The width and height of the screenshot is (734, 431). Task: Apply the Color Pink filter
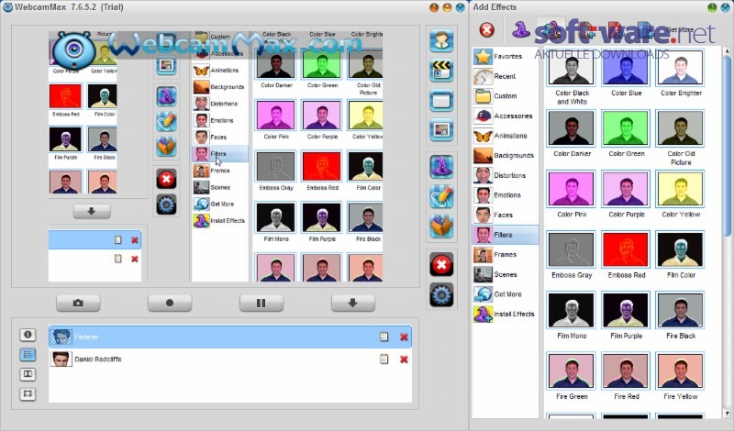(571, 189)
